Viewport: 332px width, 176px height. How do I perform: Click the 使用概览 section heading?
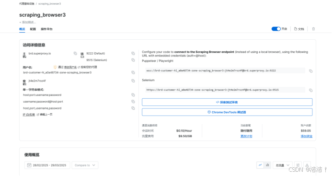point(32,155)
